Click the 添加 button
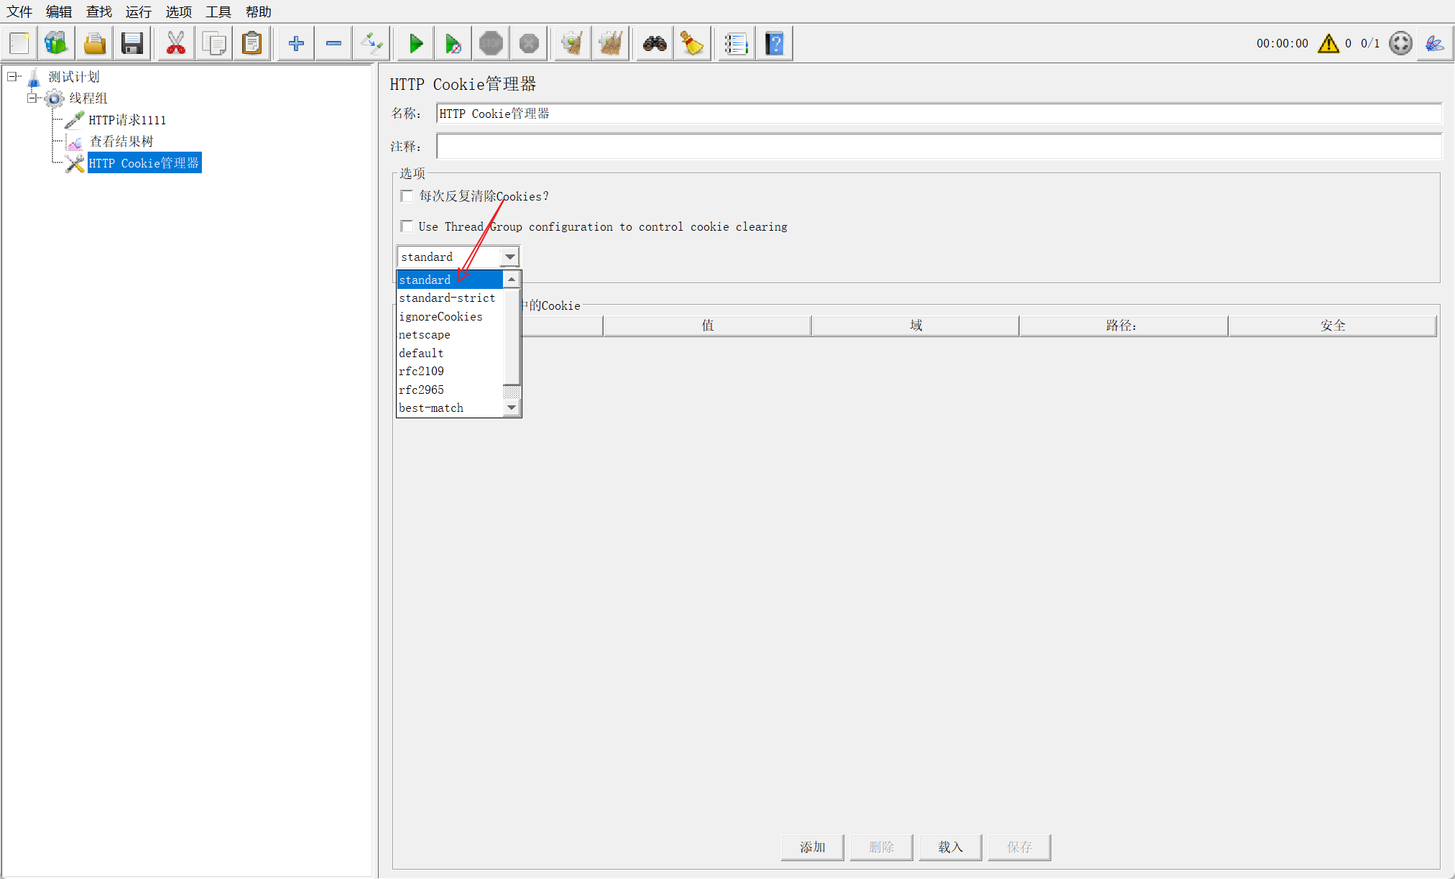 point(813,847)
